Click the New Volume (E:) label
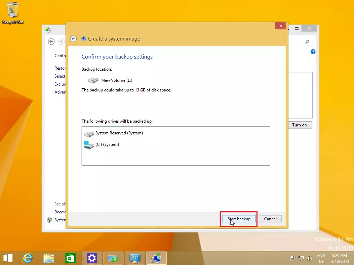This screenshot has width=354, height=265. point(117,80)
